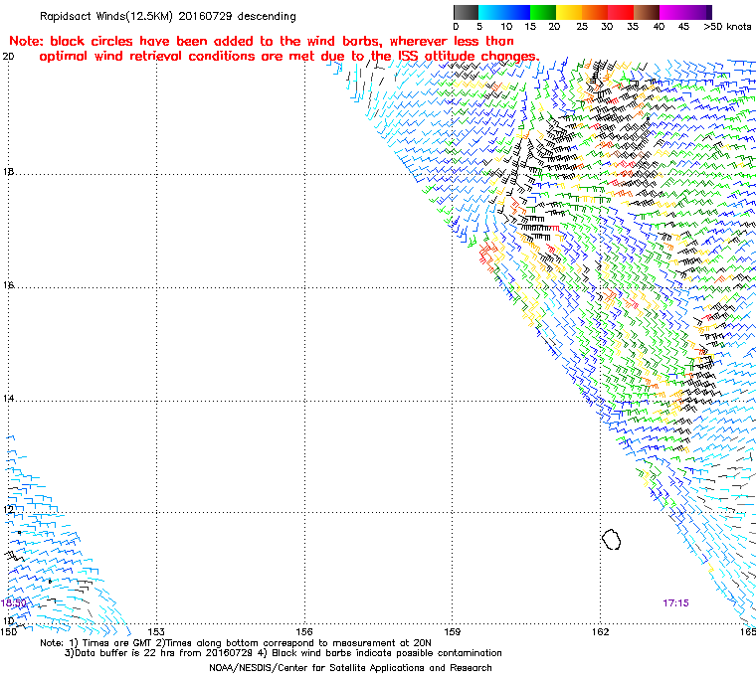
Task: Click the green 15-20 knots legend segment
Action: click(x=543, y=12)
